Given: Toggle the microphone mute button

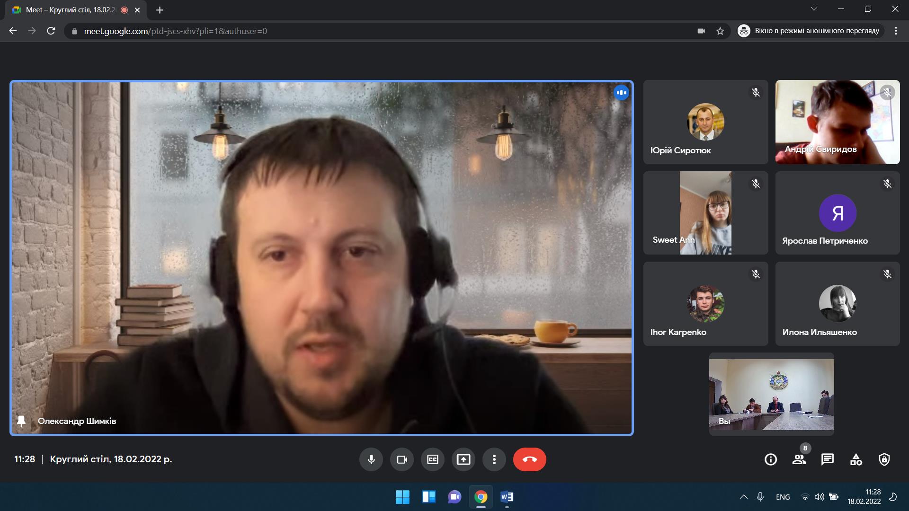Looking at the screenshot, I should 371,459.
